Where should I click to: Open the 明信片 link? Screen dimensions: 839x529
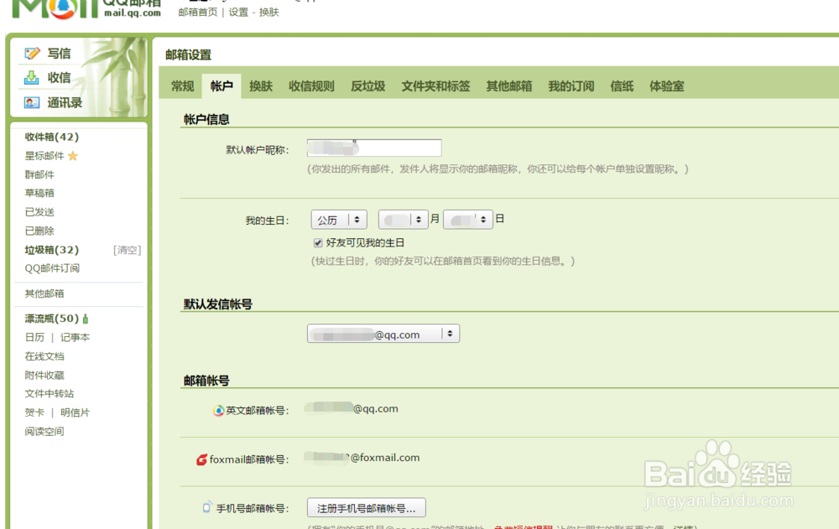(75, 412)
